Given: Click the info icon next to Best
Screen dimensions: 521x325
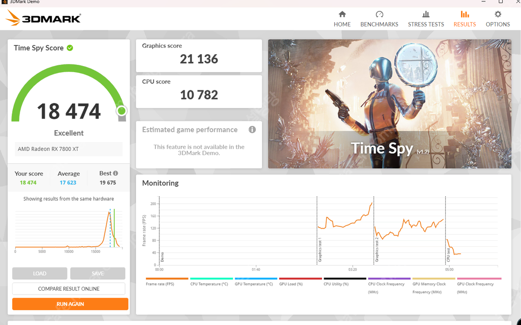Looking at the screenshot, I should click(x=115, y=173).
